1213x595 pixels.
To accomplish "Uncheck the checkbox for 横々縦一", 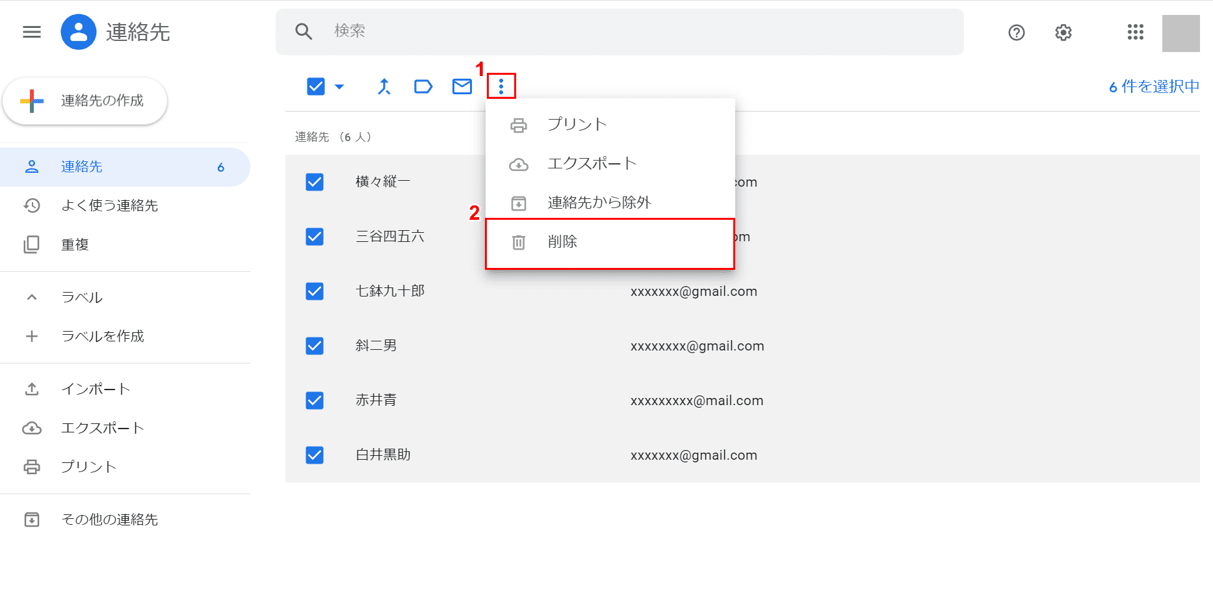I will (315, 182).
